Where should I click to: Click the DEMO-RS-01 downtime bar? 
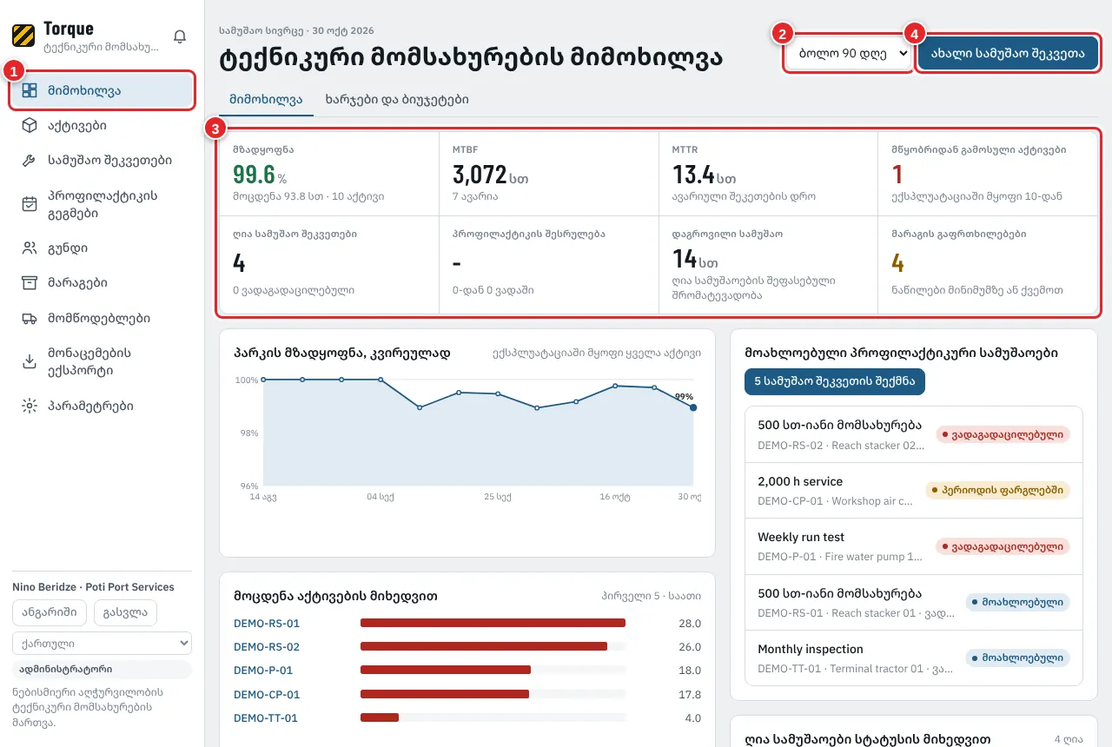(493, 623)
